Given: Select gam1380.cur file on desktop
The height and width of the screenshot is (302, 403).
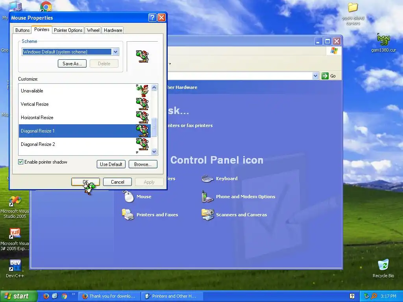Looking at the screenshot, I should click(383, 42).
